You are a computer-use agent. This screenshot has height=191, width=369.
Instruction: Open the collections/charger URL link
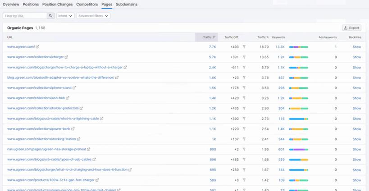coord(35,57)
